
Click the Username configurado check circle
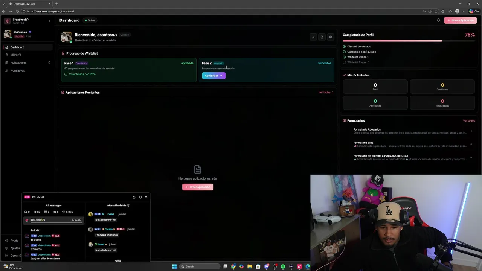coord(344,52)
